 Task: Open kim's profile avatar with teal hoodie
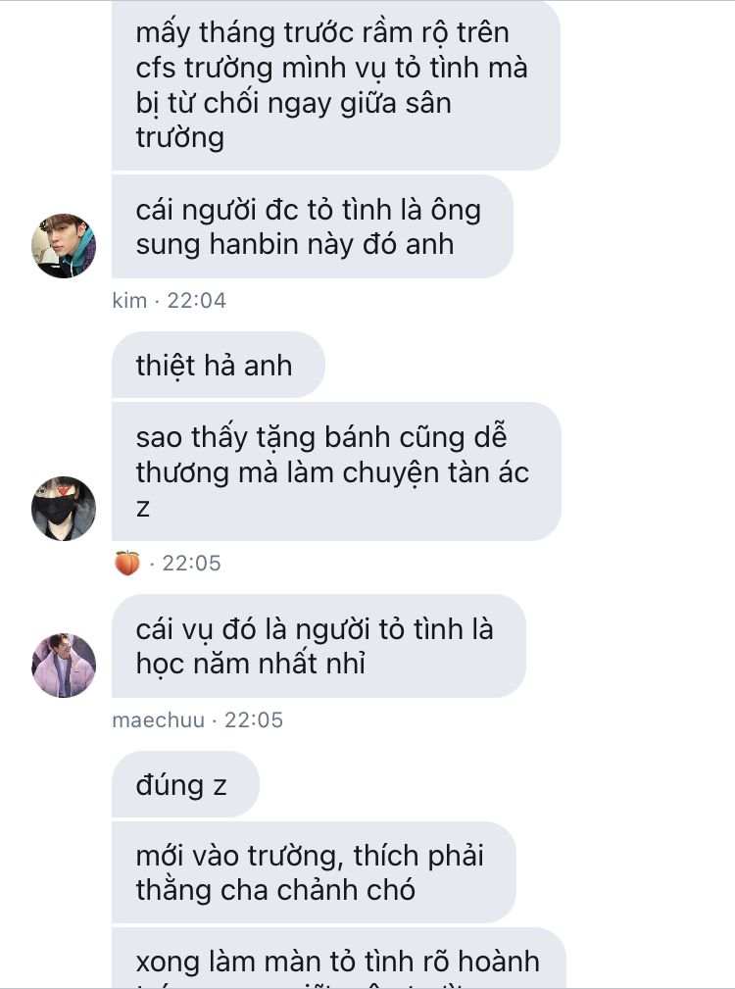[64, 245]
